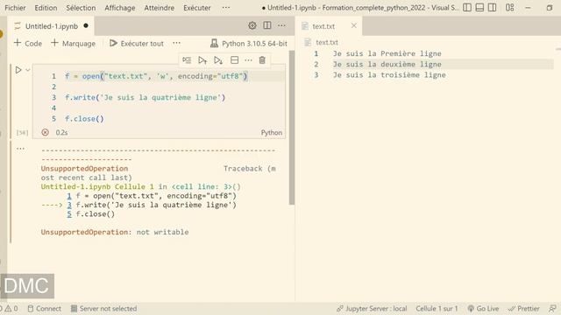Execute cell and above icon

click(x=202, y=60)
